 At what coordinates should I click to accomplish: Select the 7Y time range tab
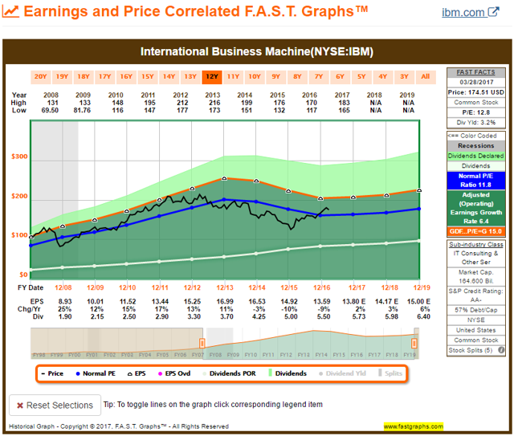coord(319,77)
